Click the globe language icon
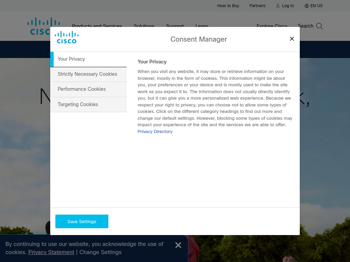Viewport: 350px width, 262px height. 307,6
